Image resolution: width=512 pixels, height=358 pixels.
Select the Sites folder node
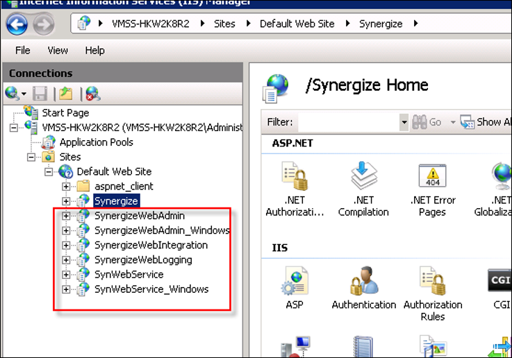(70, 157)
